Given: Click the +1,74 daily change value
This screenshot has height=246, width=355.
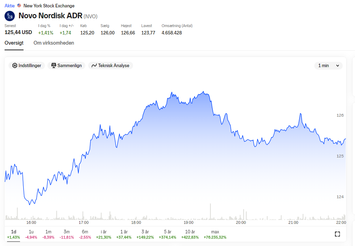Looking at the screenshot, I should coord(65,33).
